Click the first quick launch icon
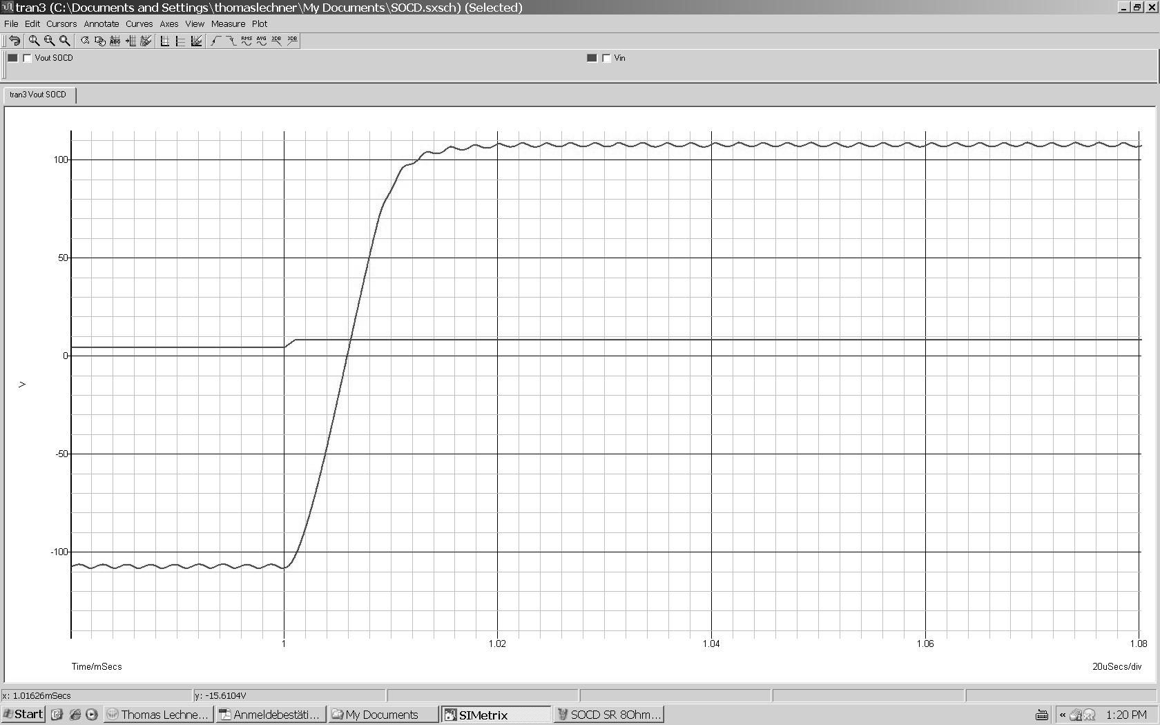Image resolution: width=1160 pixels, height=725 pixels. point(57,715)
